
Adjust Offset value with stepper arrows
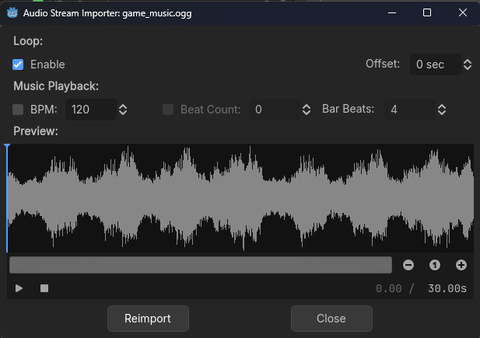[468, 64]
